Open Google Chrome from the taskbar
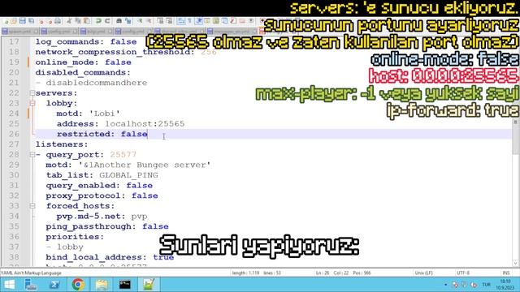 coord(78,285)
